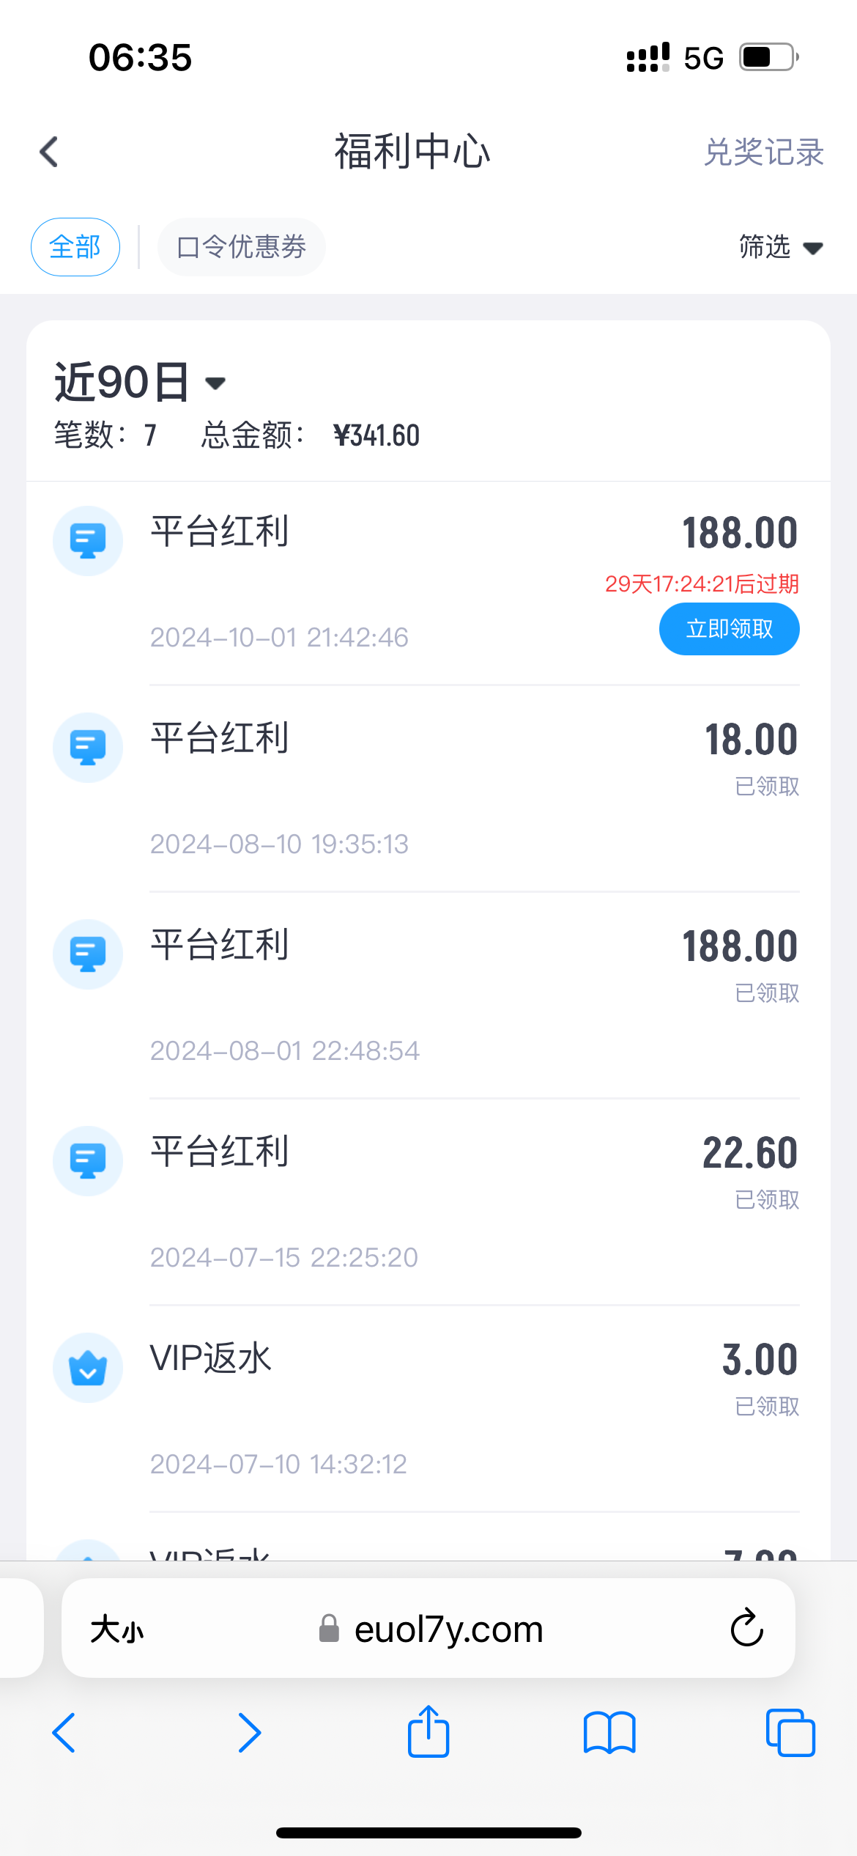Viewport: 857px width, 1856px height.
Task: Tap the 18.00 平台红利 entry icon
Action: pos(88,748)
